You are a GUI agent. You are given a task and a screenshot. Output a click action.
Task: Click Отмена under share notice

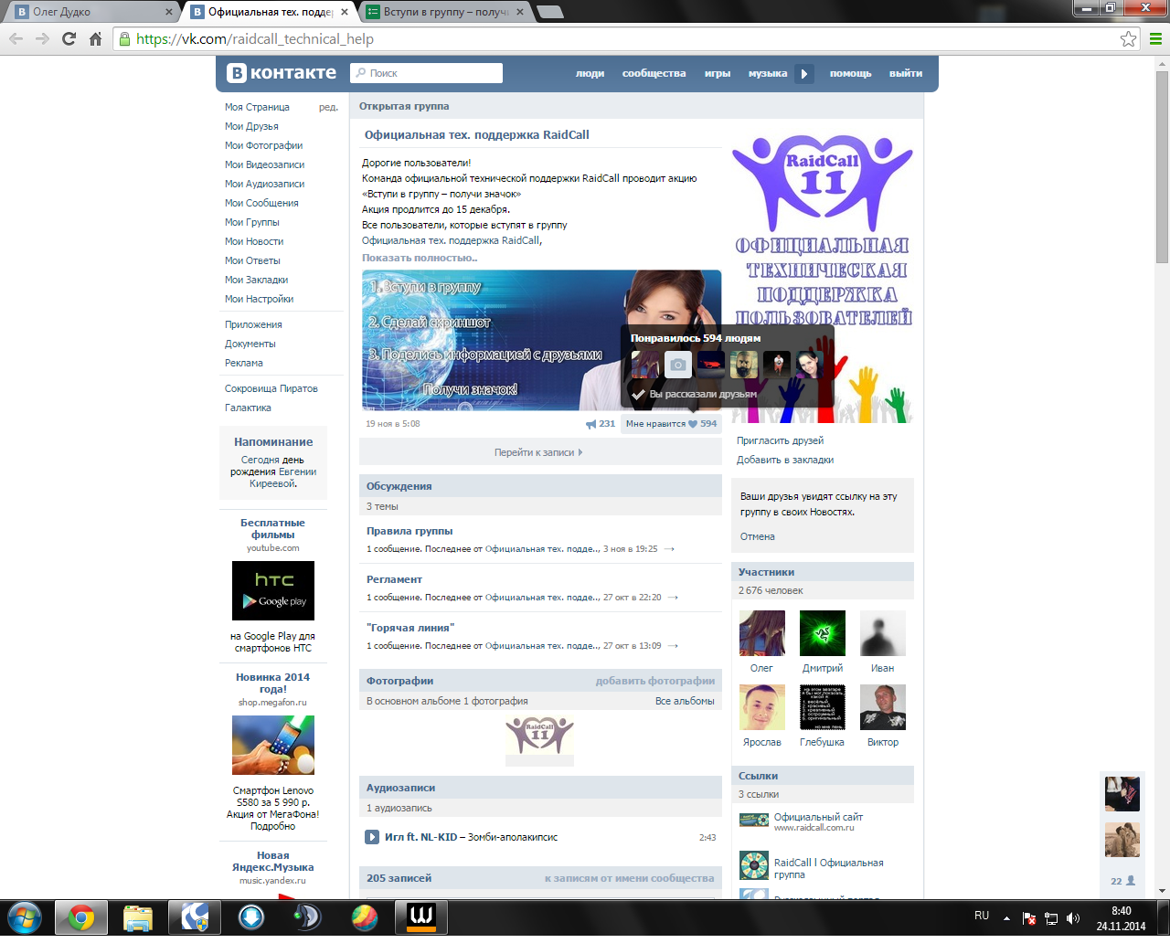pyautogui.click(x=758, y=536)
